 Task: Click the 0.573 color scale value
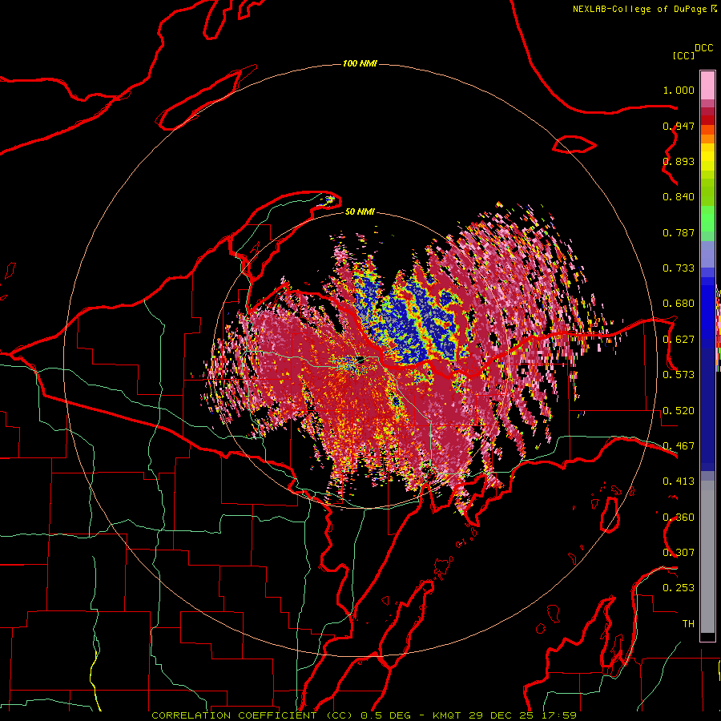pos(679,375)
